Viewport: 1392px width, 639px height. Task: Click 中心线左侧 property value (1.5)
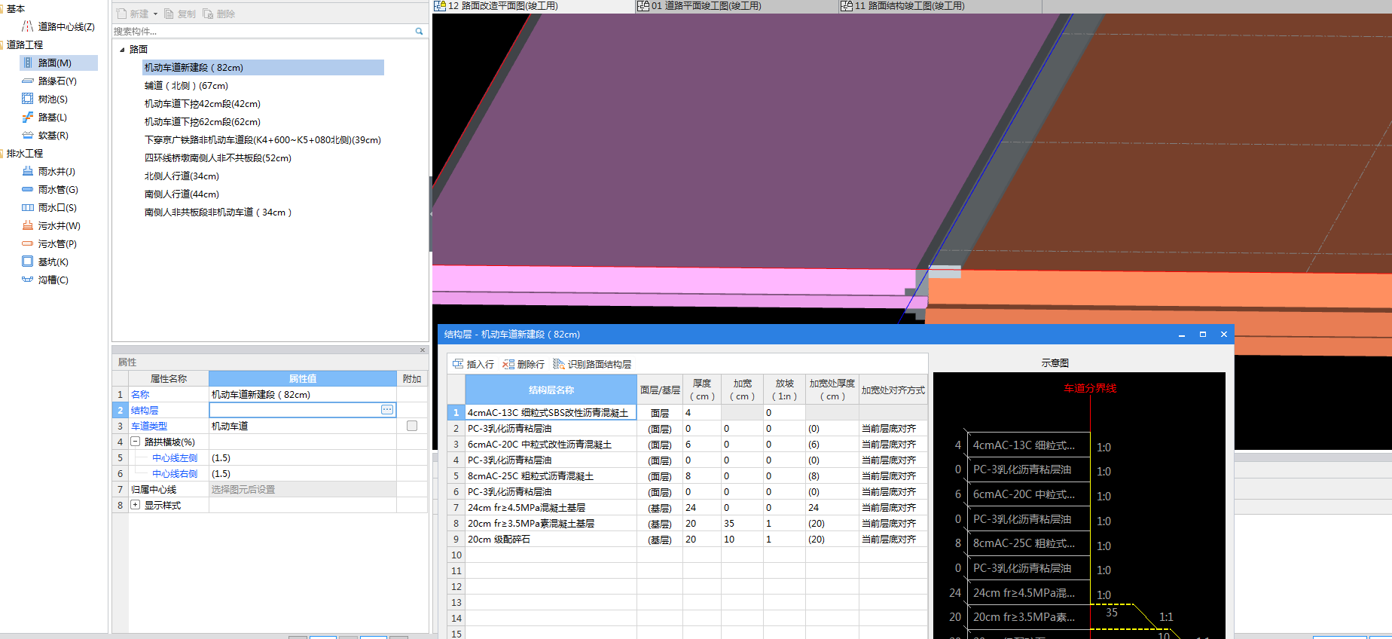(303, 457)
